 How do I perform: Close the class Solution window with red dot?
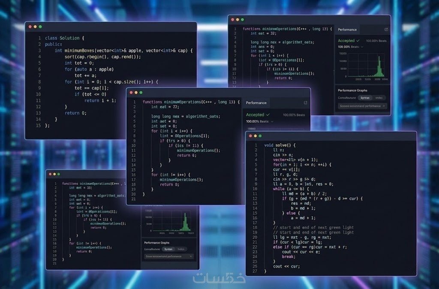[30, 27]
